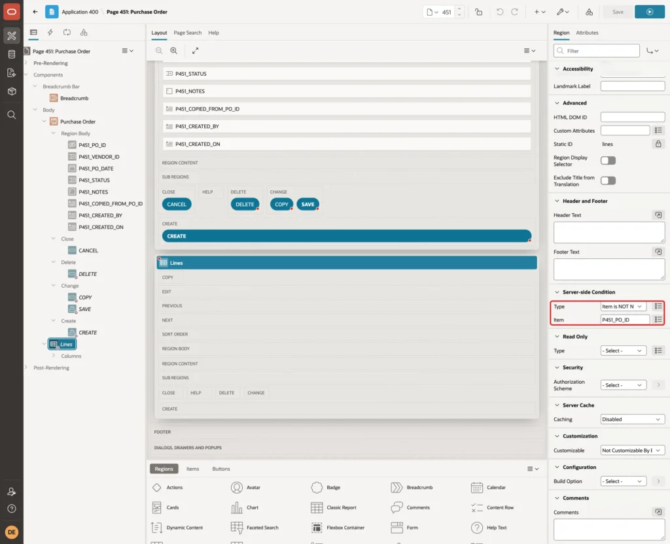Click the sidebar search magnifier icon
Image resolution: width=670 pixels, height=544 pixels.
tap(12, 114)
